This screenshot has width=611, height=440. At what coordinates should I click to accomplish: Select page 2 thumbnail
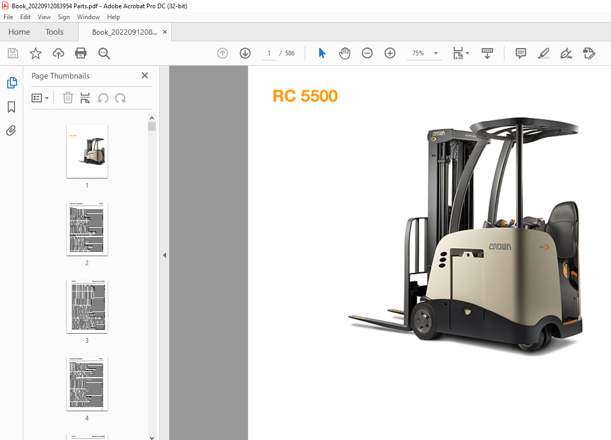(87, 229)
